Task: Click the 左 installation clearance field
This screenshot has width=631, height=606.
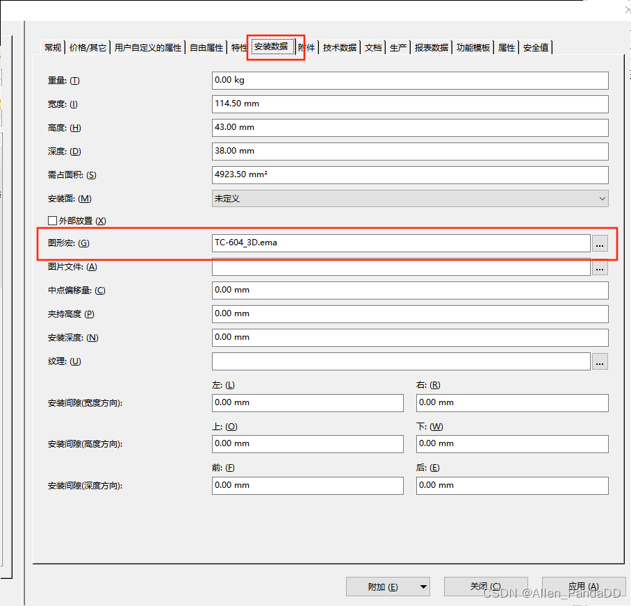Action: [307, 403]
